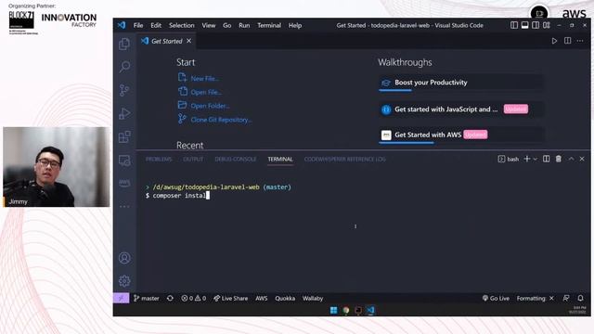Open the editor More Actions ellipsis
The image size is (594, 334).
(x=580, y=41)
